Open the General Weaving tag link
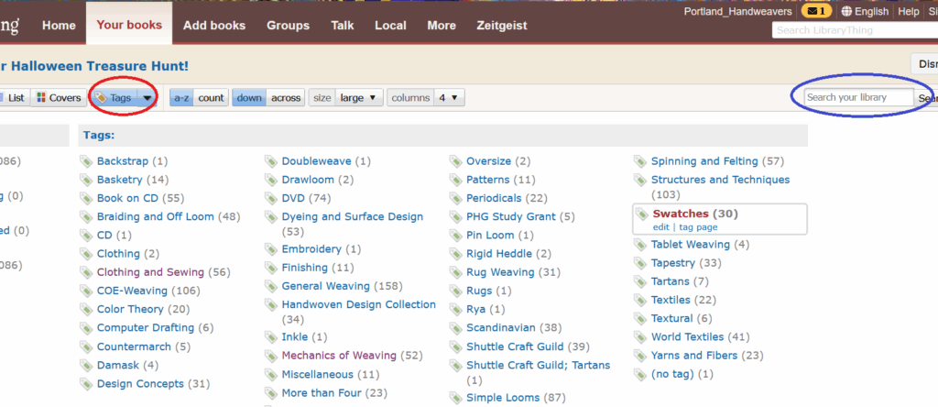938x407 pixels. [325, 286]
